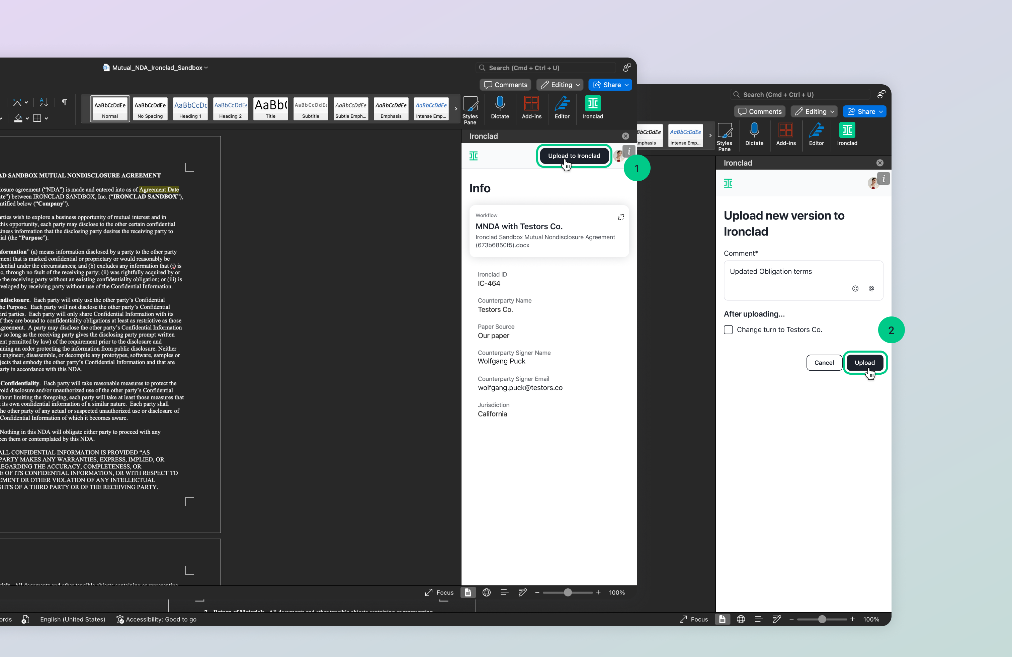The image size is (1012, 657).
Task: Click the Sort (A–Z) icon in the ribbon
Action: coord(44,102)
